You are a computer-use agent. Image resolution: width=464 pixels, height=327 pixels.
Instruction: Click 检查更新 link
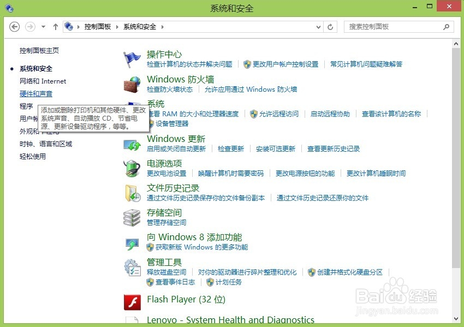click(231, 149)
